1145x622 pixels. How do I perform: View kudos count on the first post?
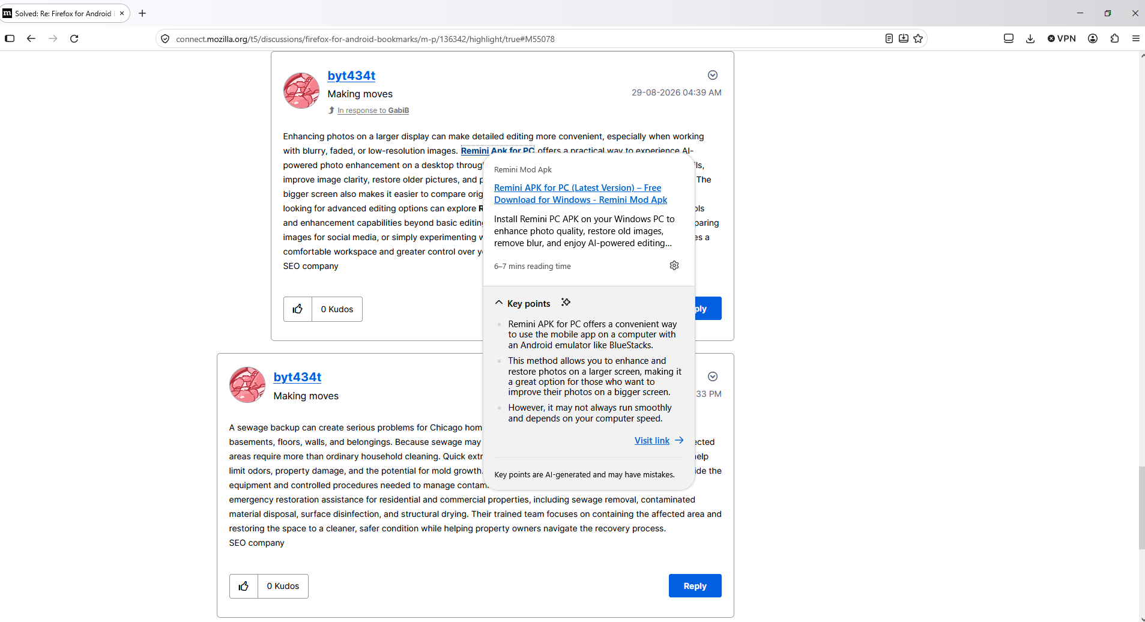pos(337,309)
